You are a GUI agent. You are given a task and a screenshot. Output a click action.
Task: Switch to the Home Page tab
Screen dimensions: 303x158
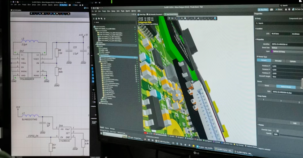[142, 15]
